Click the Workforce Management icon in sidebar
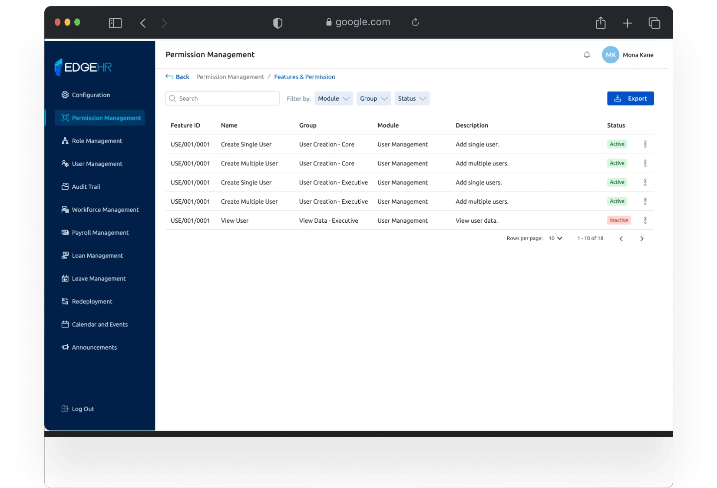 [65, 210]
